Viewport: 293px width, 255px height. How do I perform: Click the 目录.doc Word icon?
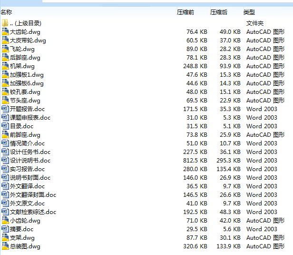click(x=5, y=126)
